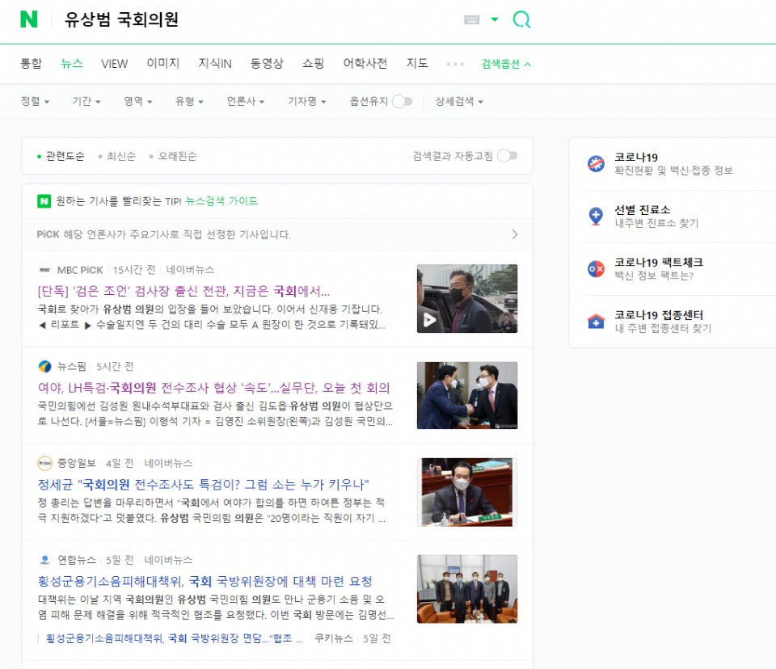Screen dimensions: 776x669
Task: Click the 뉴스핌 press name
Action: pyautogui.click(x=72, y=366)
